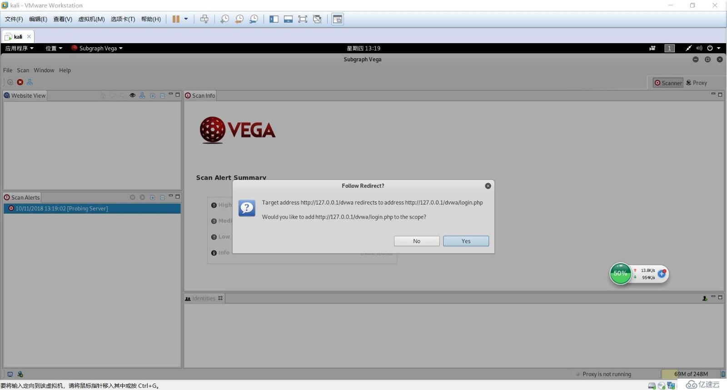Open the Kali power menu dropdown

[714, 48]
